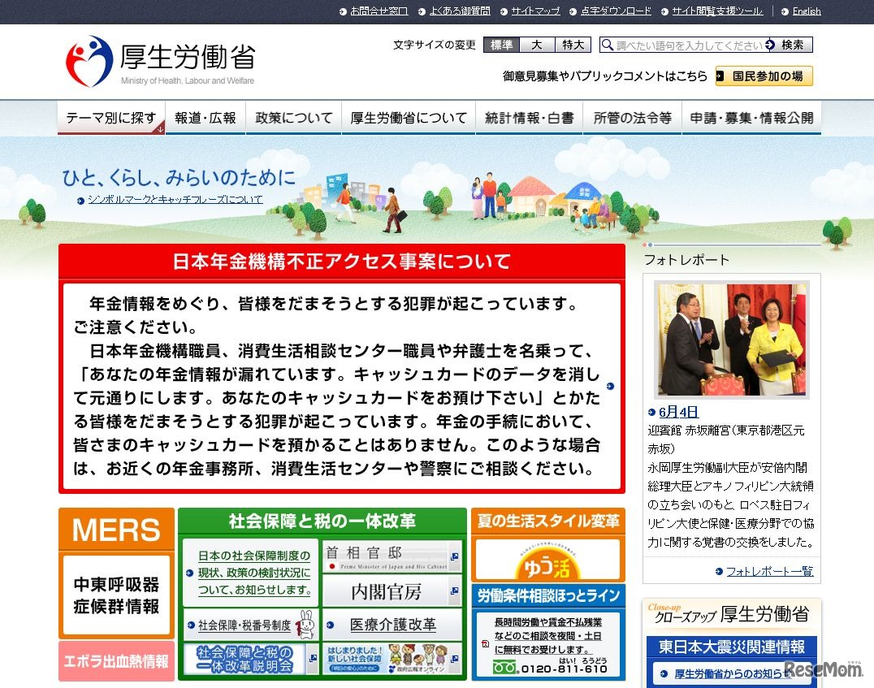Open シンボルマークとキャッチフレーズについて link

point(175,200)
